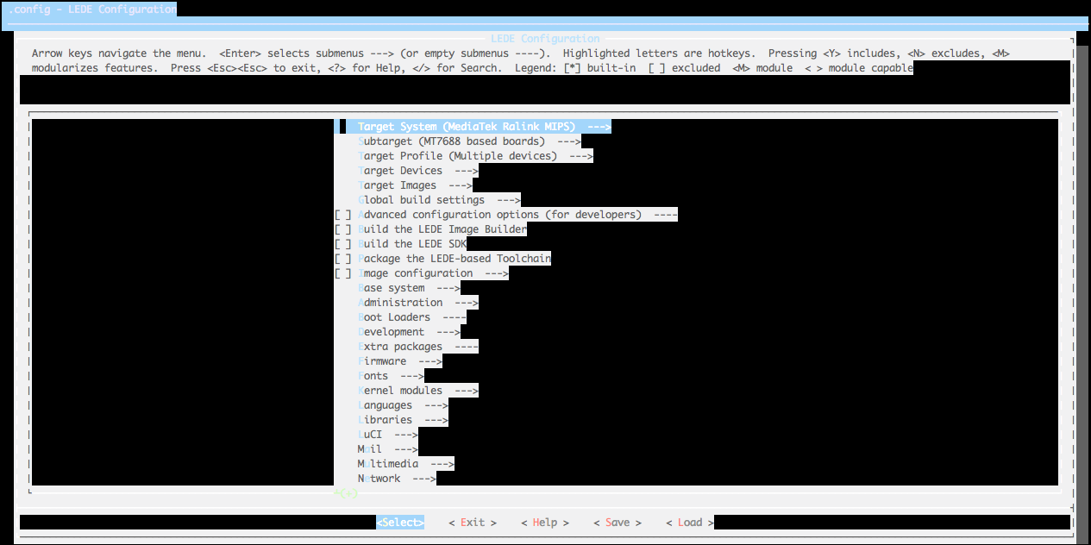Open Subtarget (MT7688 based boards) submenu
This screenshot has width=1091, height=545.
(469, 141)
